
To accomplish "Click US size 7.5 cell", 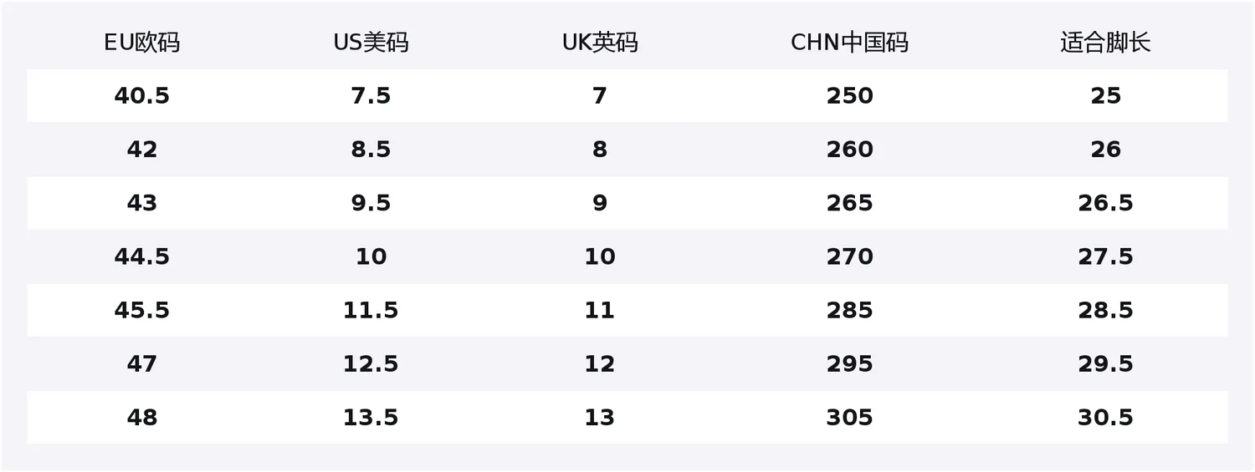I will coord(371,96).
